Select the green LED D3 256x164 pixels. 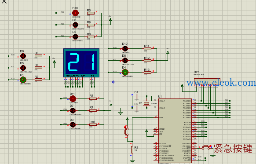(x=73, y=125)
